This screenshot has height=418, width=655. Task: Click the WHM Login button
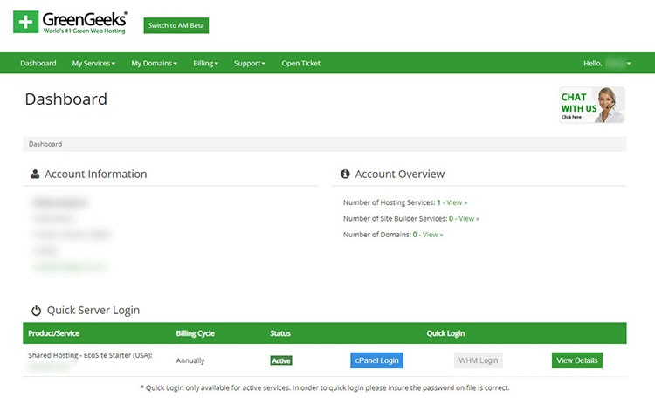[479, 360]
